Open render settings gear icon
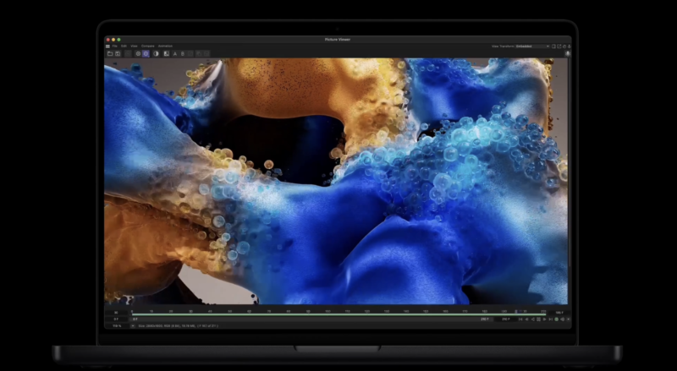The height and width of the screenshot is (371, 677). (138, 53)
